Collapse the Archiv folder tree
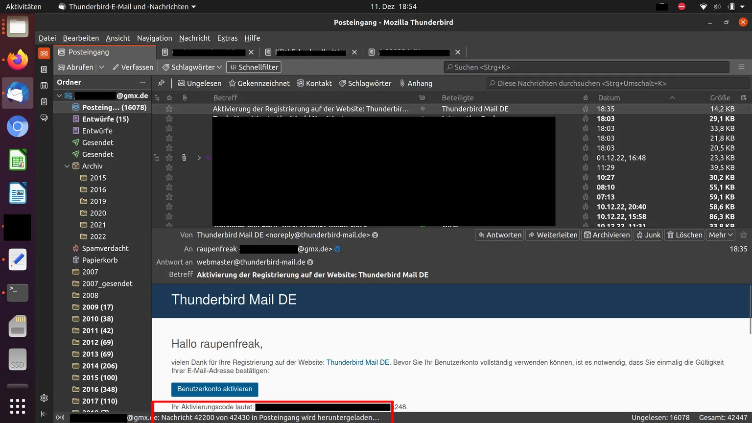The width and height of the screenshot is (752, 423). coord(67,166)
